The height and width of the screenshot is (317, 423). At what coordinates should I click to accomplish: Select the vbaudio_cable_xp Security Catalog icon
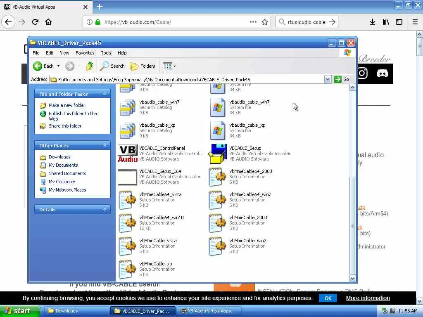pos(128,130)
